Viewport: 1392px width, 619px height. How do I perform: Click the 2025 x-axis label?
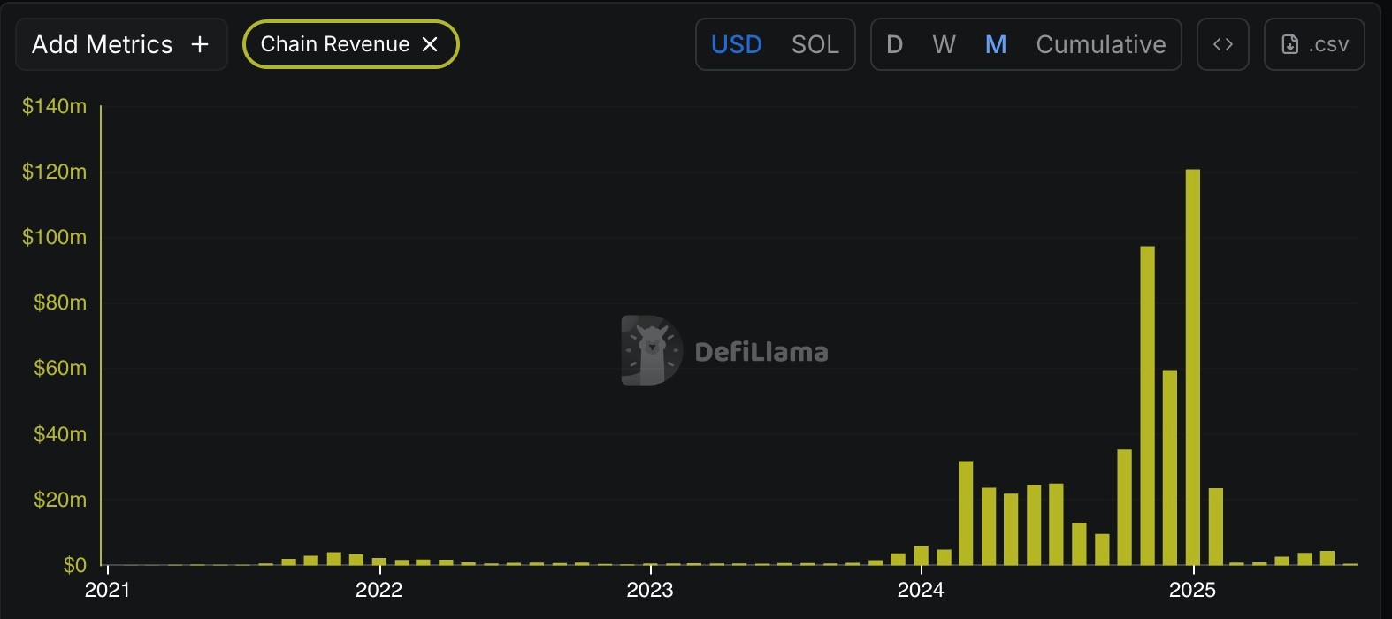(x=1192, y=590)
